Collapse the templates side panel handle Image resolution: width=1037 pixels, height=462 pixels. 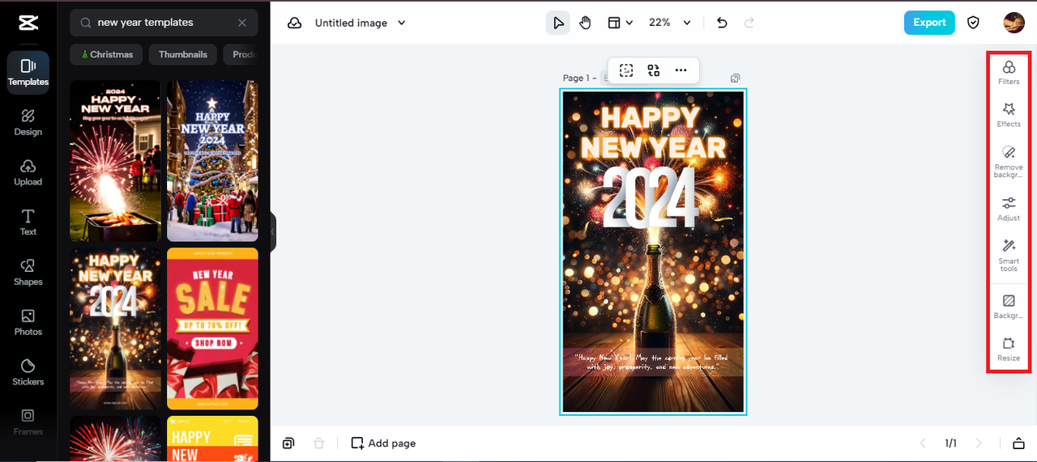[273, 232]
